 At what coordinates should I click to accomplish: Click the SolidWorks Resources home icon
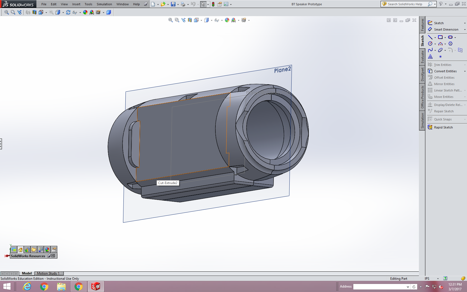(21, 249)
